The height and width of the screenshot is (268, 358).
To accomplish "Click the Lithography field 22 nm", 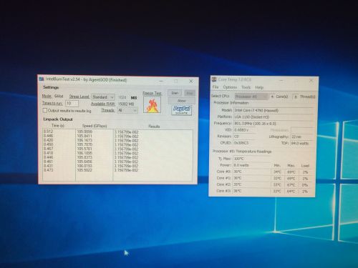I will tap(302, 137).
